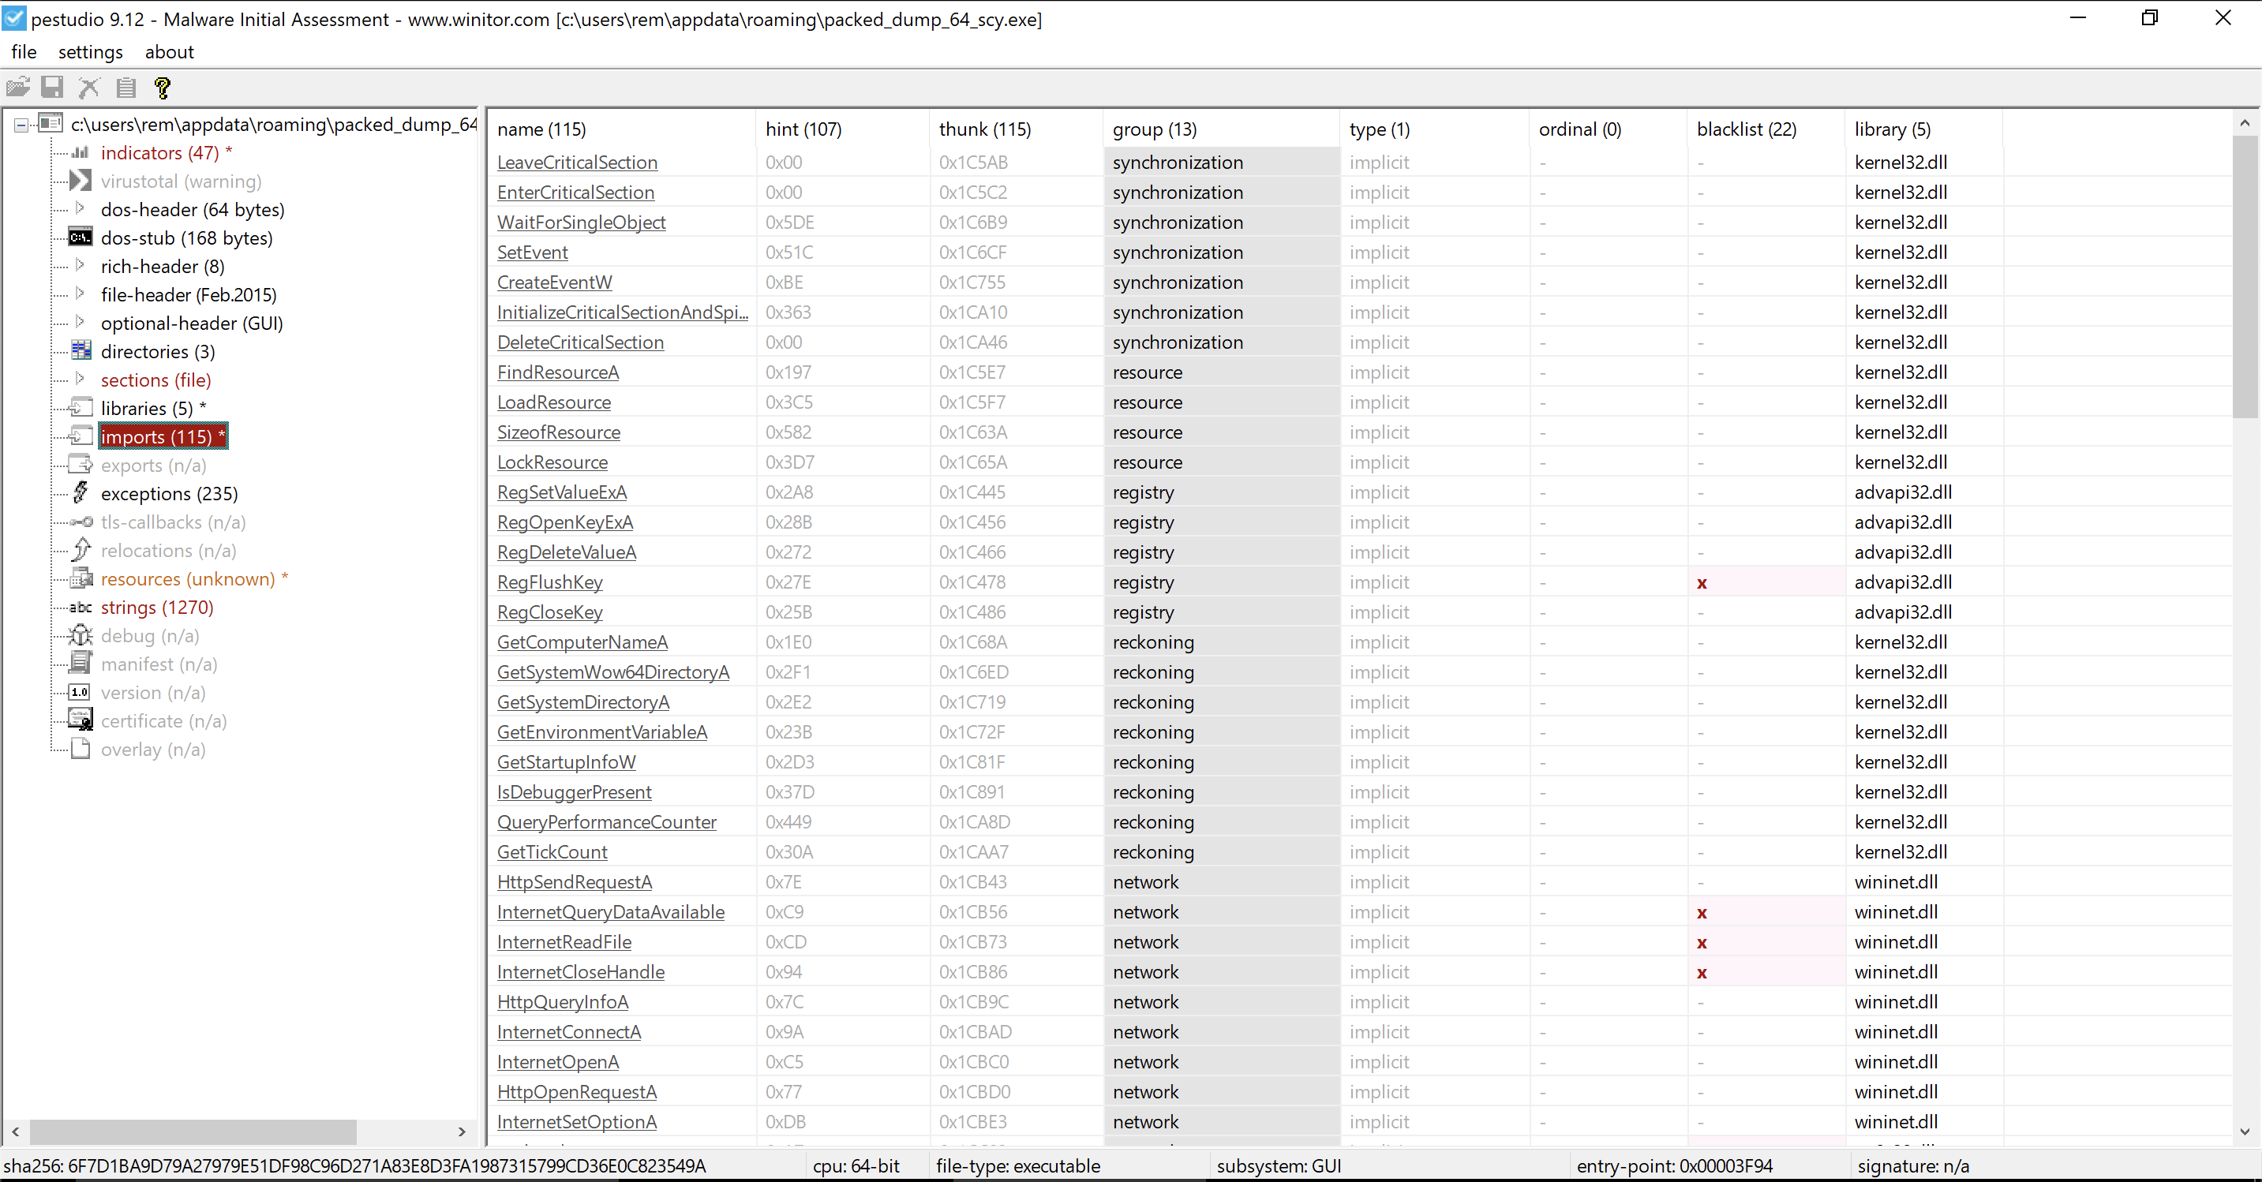This screenshot has height=1182, width=2262.
Task: Expand the sections tree node
Action: (x=80, y=379)
